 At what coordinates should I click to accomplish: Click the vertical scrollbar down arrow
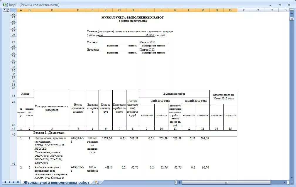(x=292, y=177)
